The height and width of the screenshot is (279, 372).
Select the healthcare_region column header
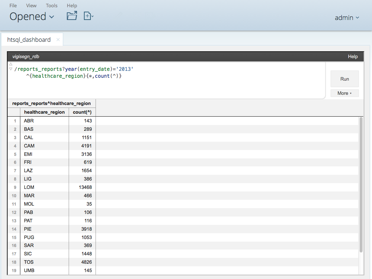tap(44, 112)
